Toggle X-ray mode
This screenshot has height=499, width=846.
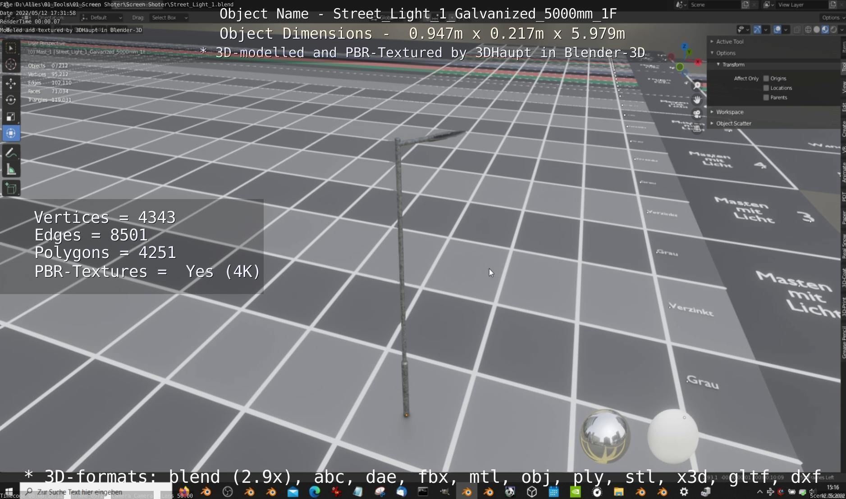pos(797,30)
